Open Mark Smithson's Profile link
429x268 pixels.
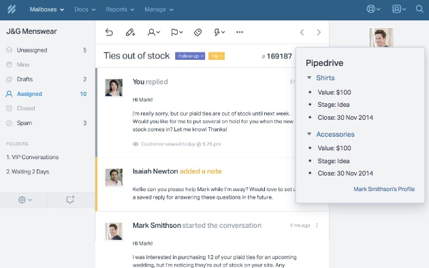(384, 189)
